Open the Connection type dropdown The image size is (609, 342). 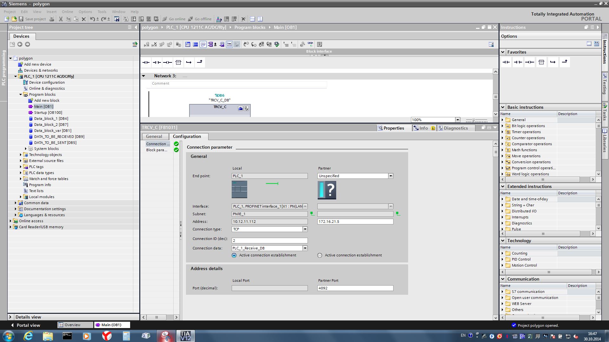pyautogui.click(x=305, y=229)
